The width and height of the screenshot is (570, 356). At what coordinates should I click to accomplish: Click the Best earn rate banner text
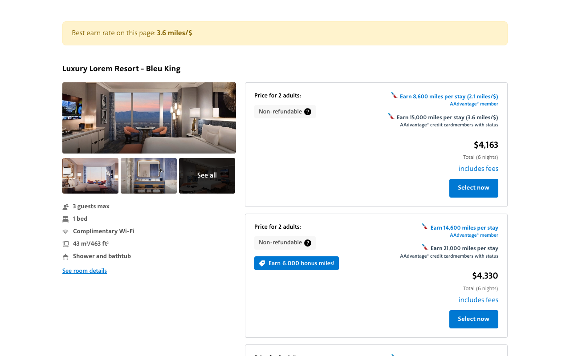point(133,33)
